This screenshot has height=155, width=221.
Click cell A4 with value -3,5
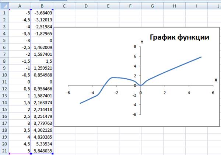tap(20, 34)
